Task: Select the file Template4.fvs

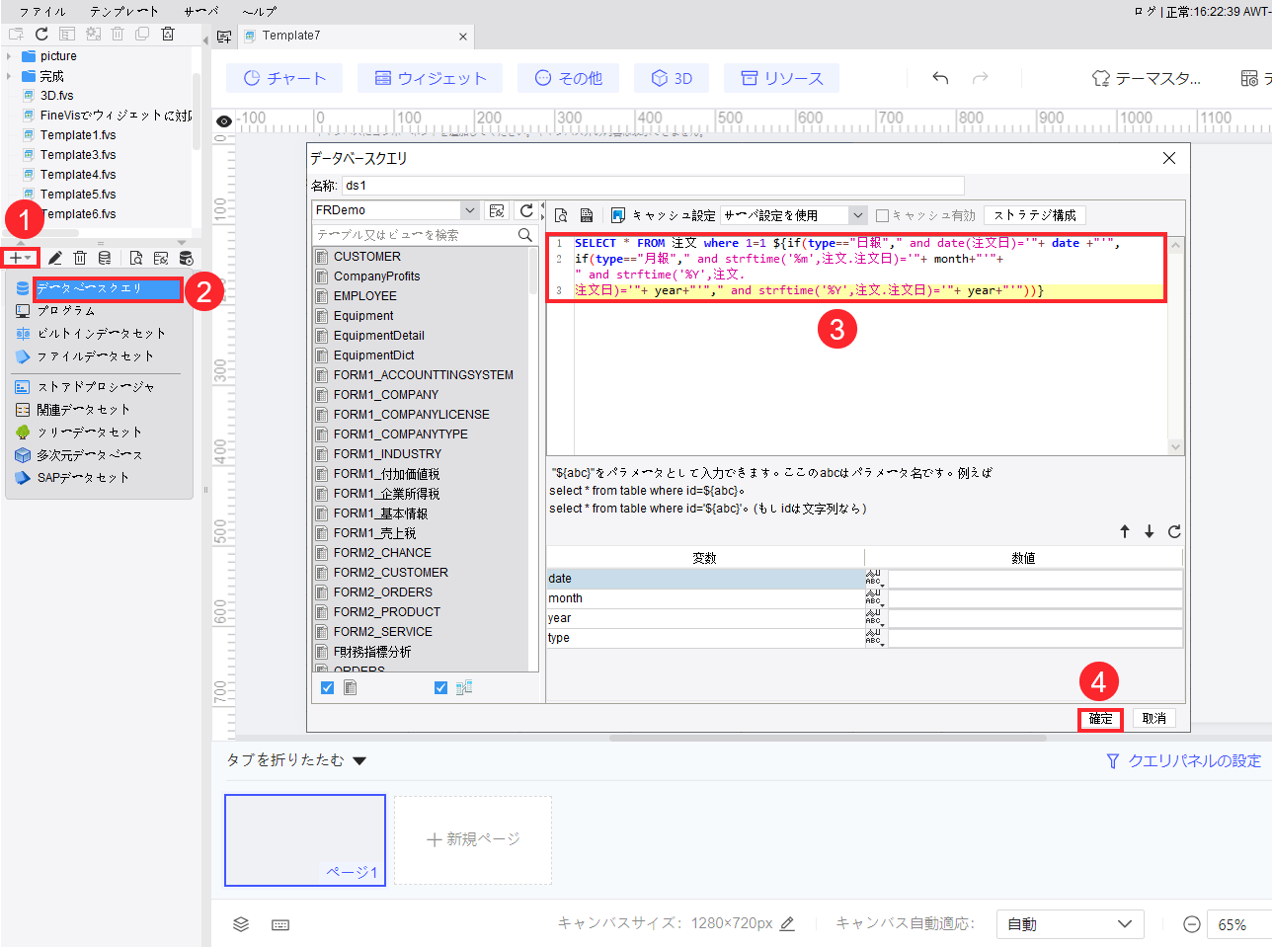Action: pyautogui.click(x=77, y=175)
